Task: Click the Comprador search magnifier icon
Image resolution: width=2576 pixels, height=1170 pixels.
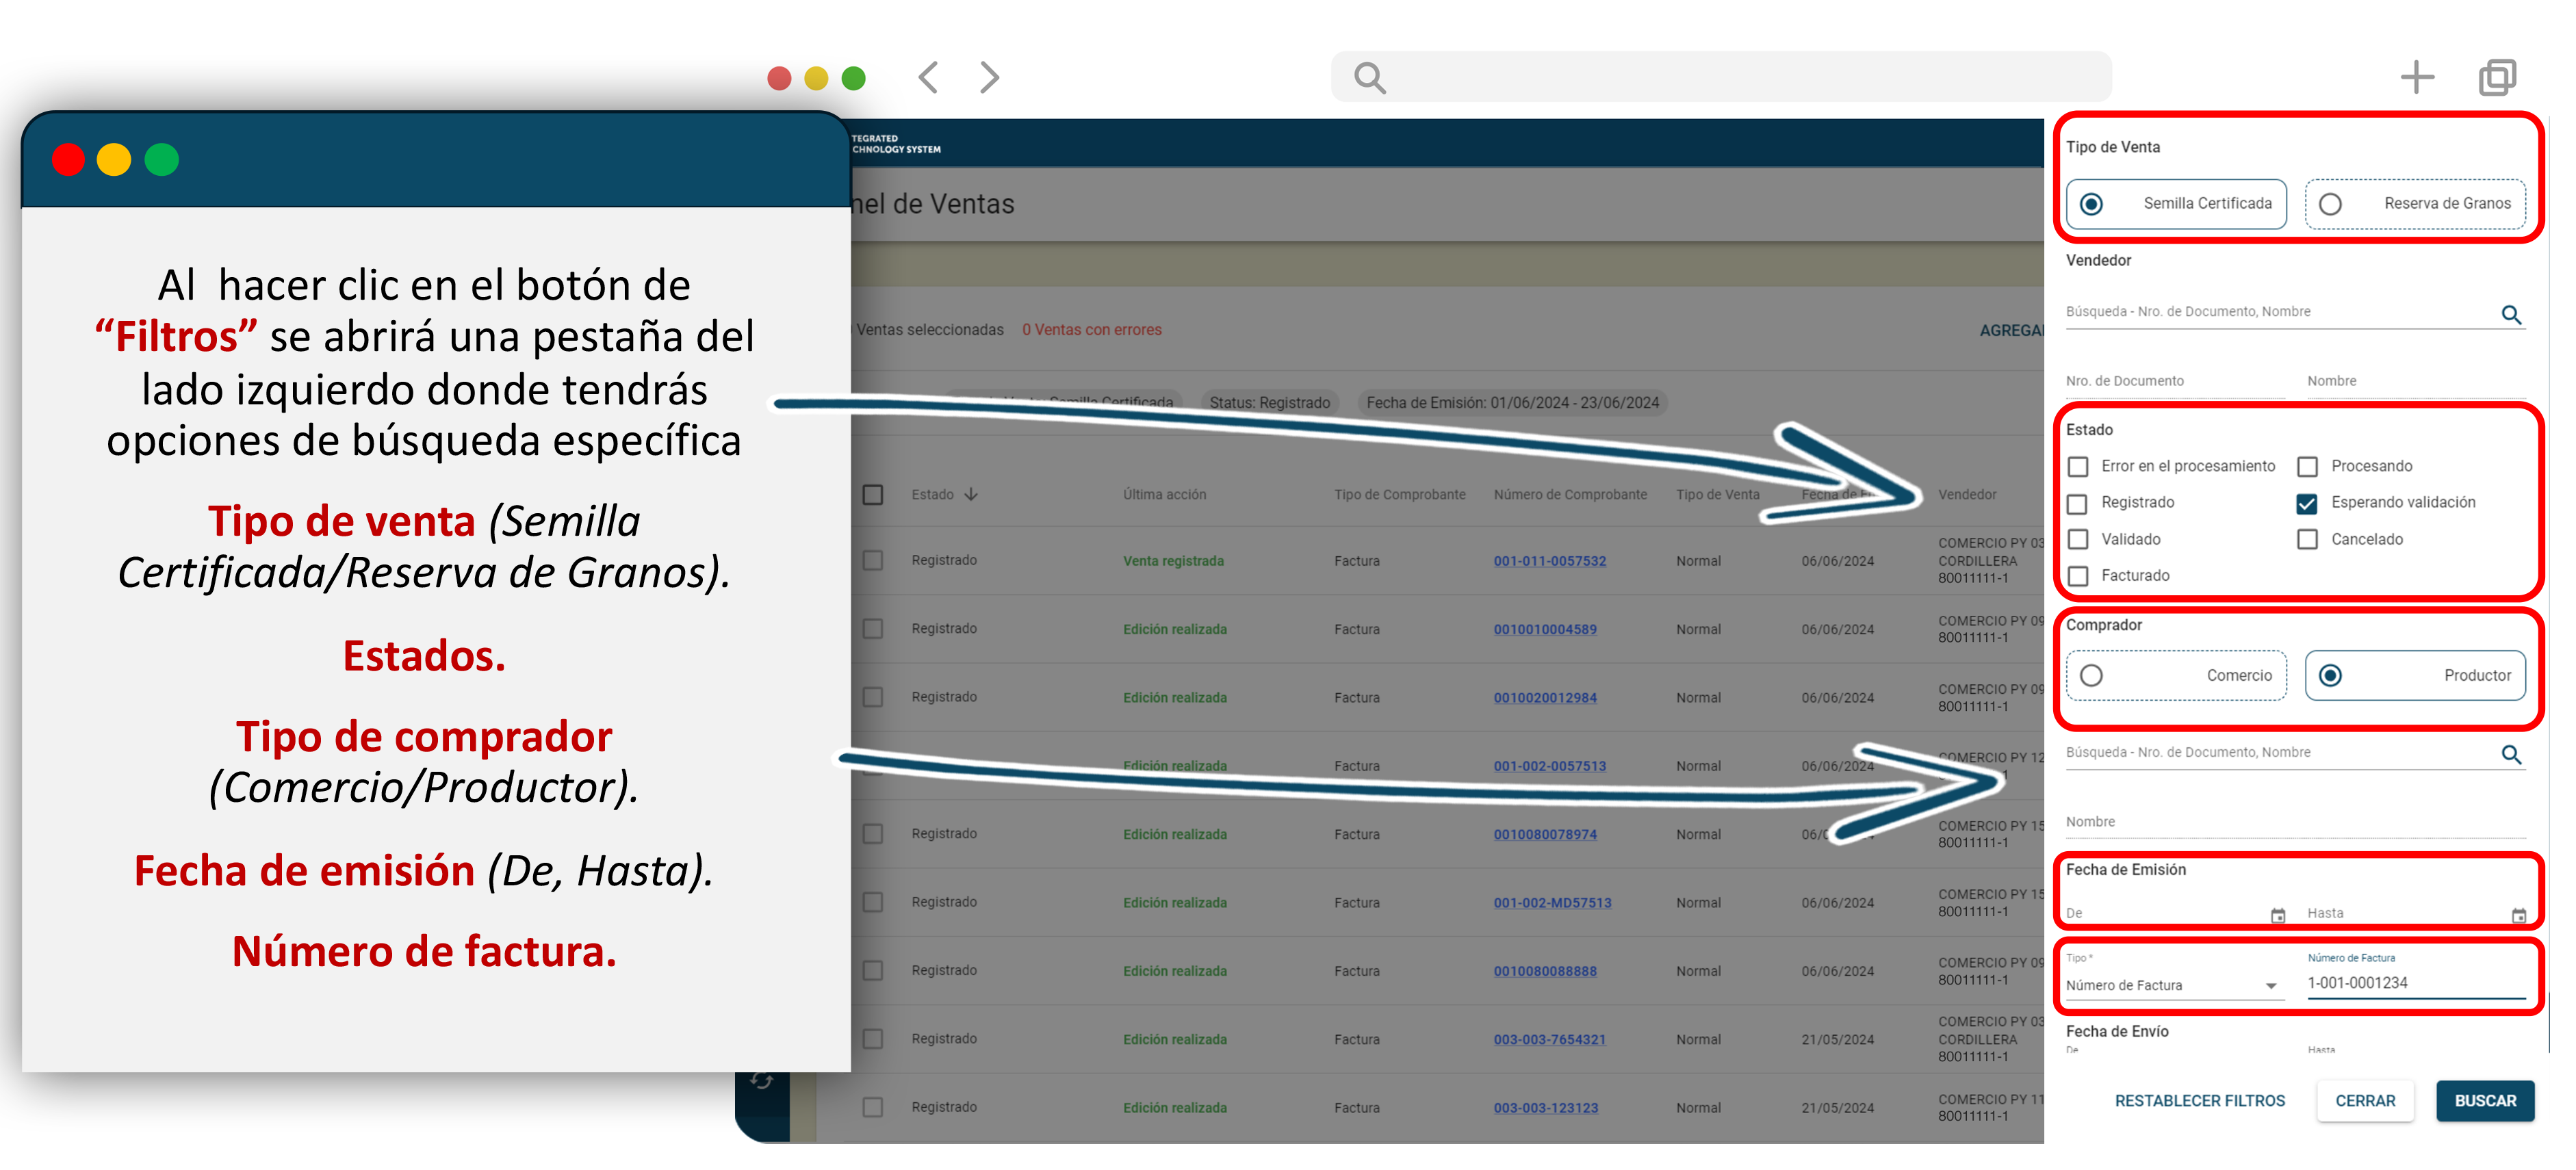Action: [x=2510, y=755]
